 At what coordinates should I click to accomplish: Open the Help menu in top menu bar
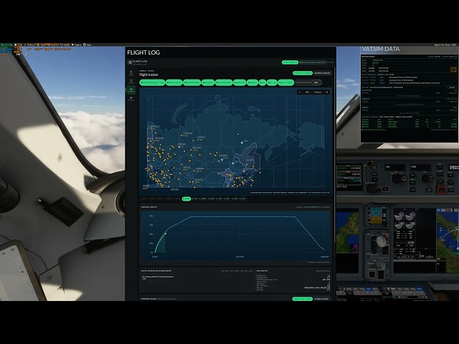pyautogui.click(x=87, y=44)
